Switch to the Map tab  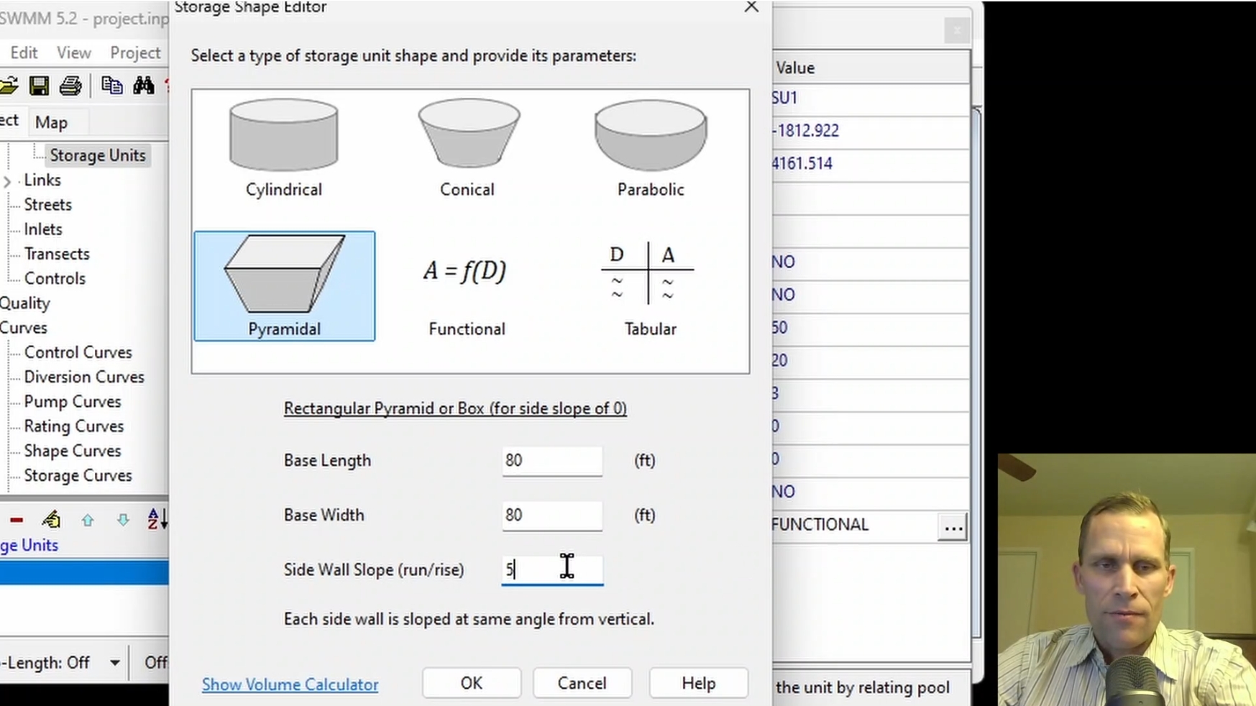51,122
